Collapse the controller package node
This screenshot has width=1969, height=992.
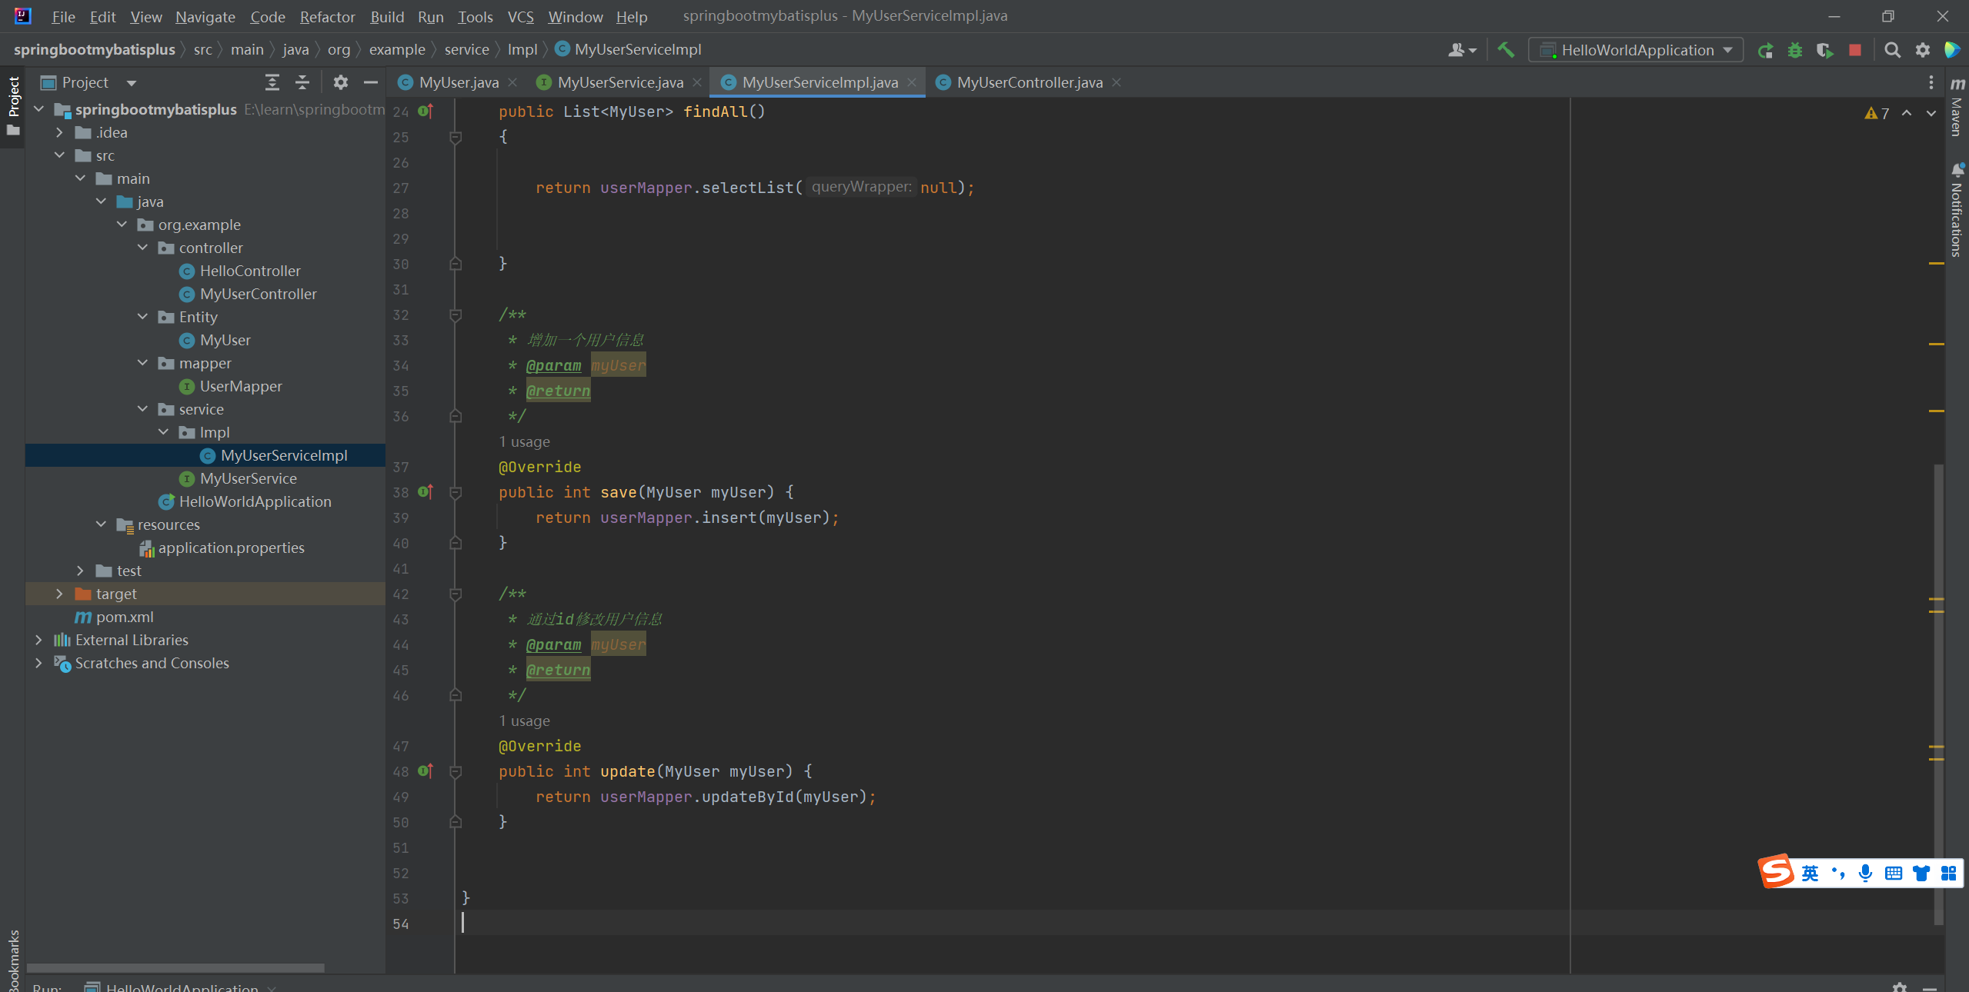pyautogui.click(x=142, y=248)
